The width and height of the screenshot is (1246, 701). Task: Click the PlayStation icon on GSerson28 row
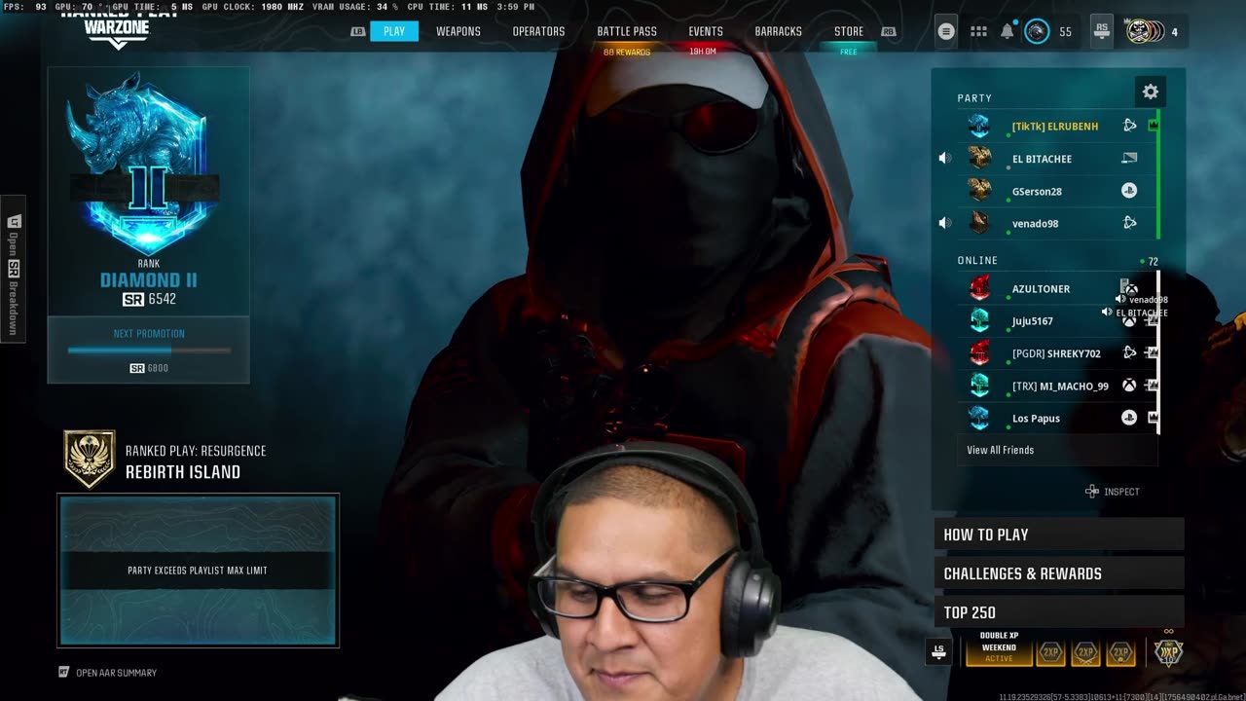tap(1129, 191)
